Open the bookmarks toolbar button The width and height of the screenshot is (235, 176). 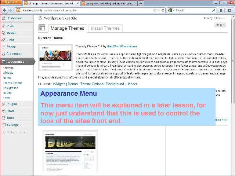coord(230,10)
